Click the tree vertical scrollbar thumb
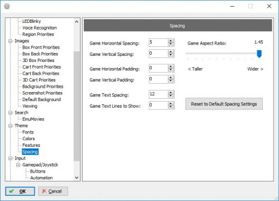This screenshot has width=279, height=201. (x=76, y=106)
